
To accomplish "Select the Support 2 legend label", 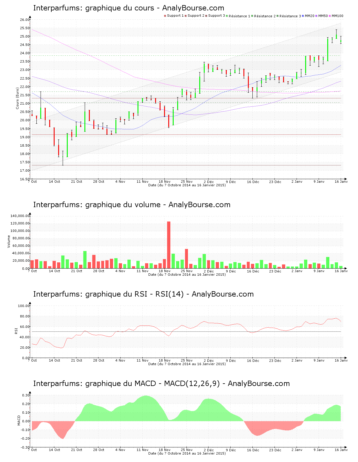I will point(196,16).
